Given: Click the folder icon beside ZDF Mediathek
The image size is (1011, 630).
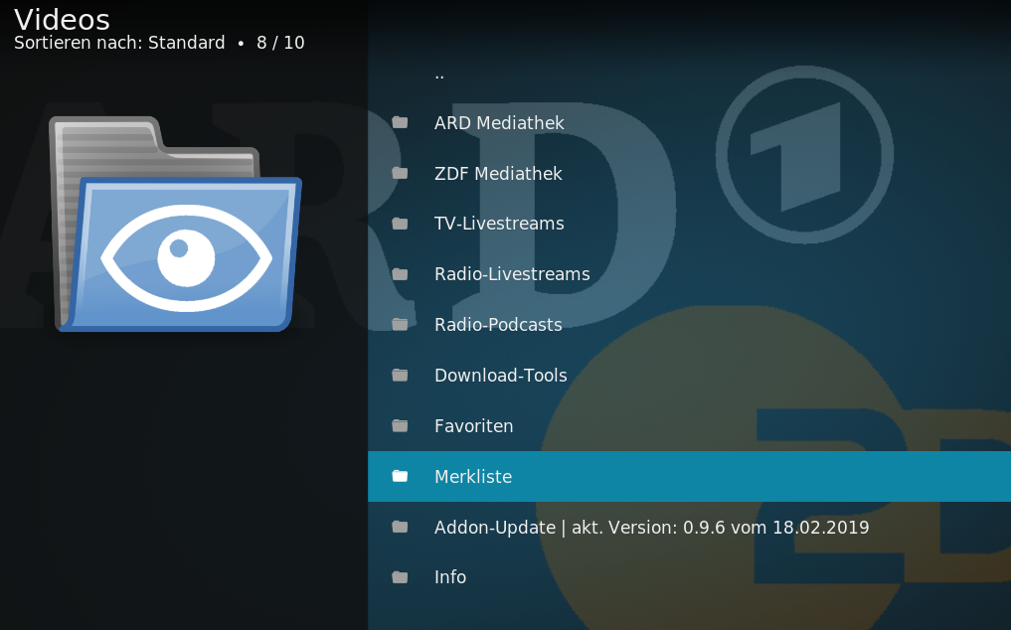Looking at the screenshot, I should (400, 173).
